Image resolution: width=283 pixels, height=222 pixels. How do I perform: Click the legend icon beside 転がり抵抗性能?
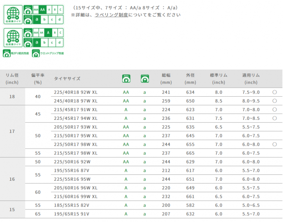coord(7,53)
